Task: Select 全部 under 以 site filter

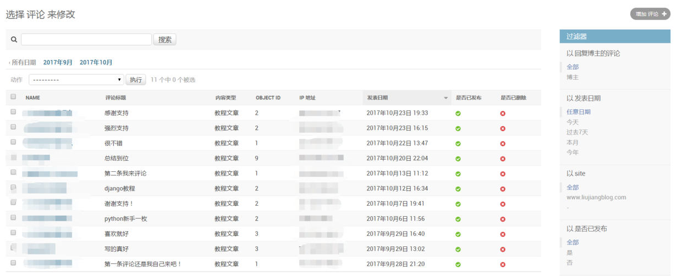Action: 573,188
